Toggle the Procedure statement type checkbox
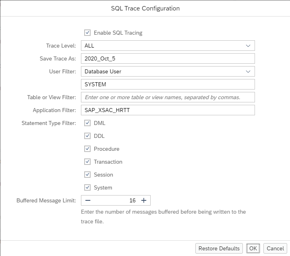The width and height of the screenshot is (290, 256). click(87, 149)
